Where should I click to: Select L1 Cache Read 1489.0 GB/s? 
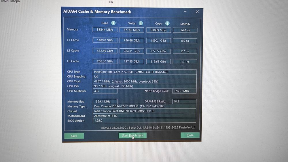[x=105, y=40]
